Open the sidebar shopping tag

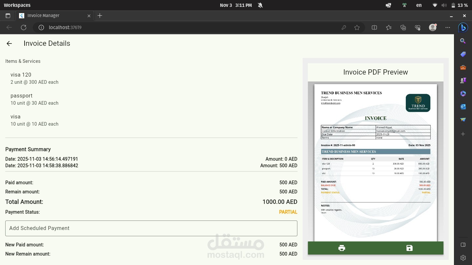(x=463, y=54)
